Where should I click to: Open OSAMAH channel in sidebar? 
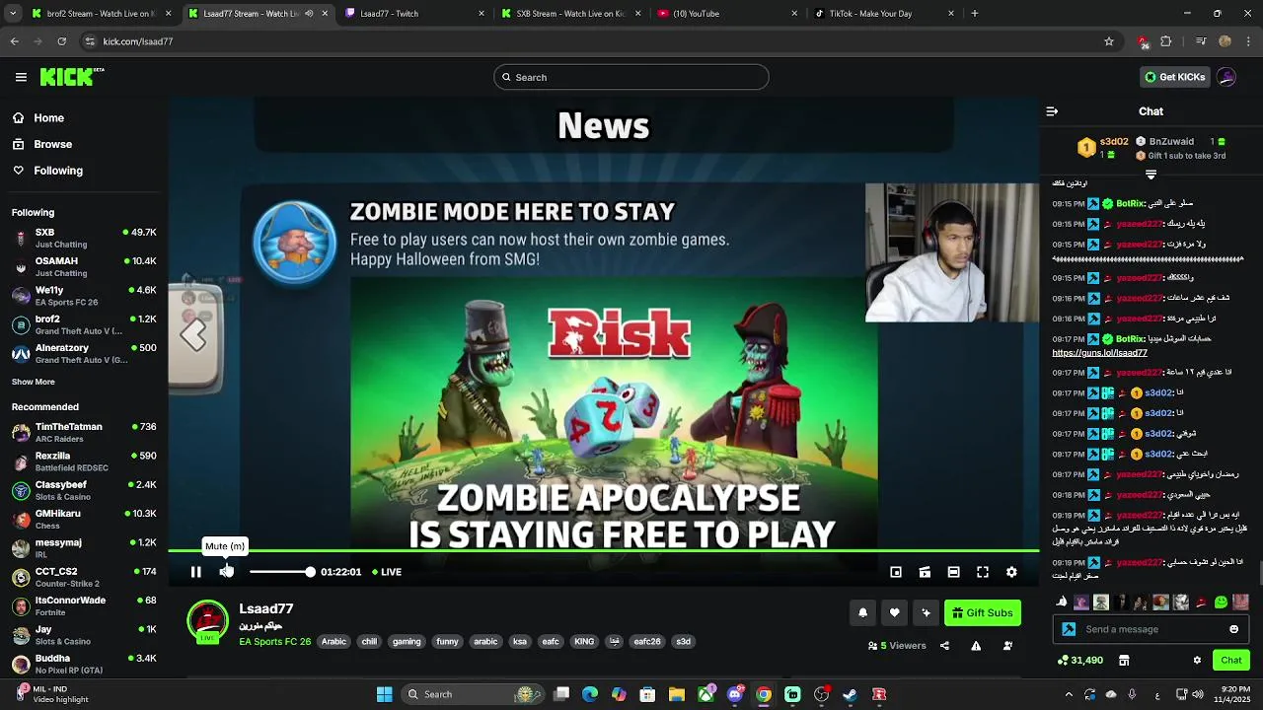click(84, 266)
